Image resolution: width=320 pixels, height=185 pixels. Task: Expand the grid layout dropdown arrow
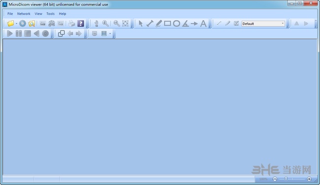coord(110,33)
